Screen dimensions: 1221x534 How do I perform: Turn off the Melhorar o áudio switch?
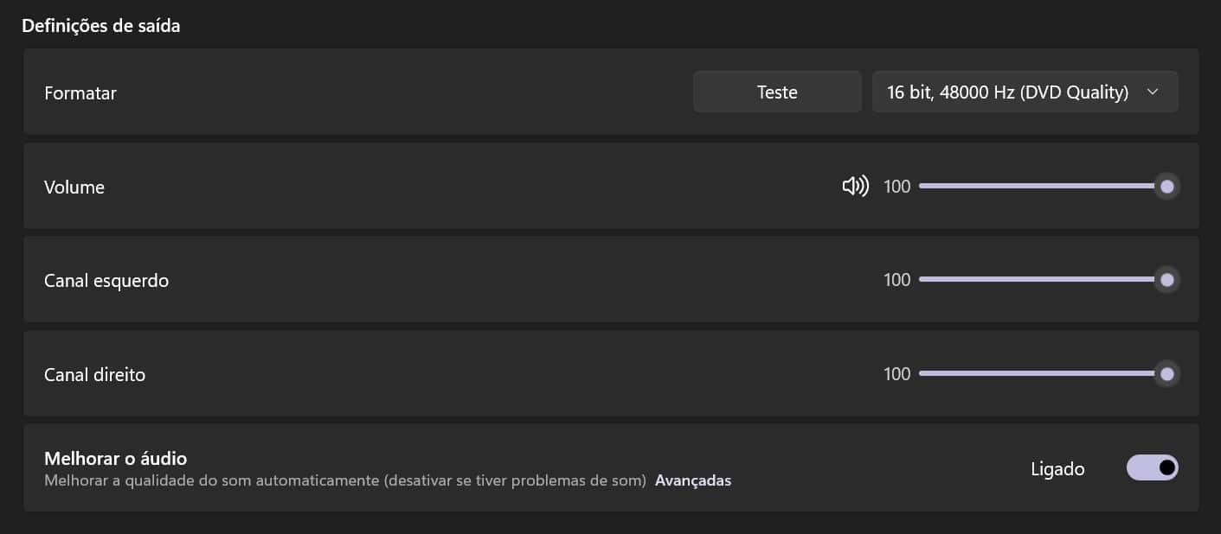(1152, 467)
